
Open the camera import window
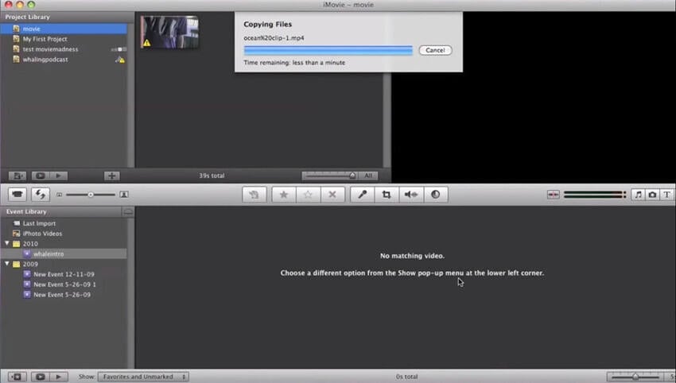pyautogui.click(x=17, y=195)
